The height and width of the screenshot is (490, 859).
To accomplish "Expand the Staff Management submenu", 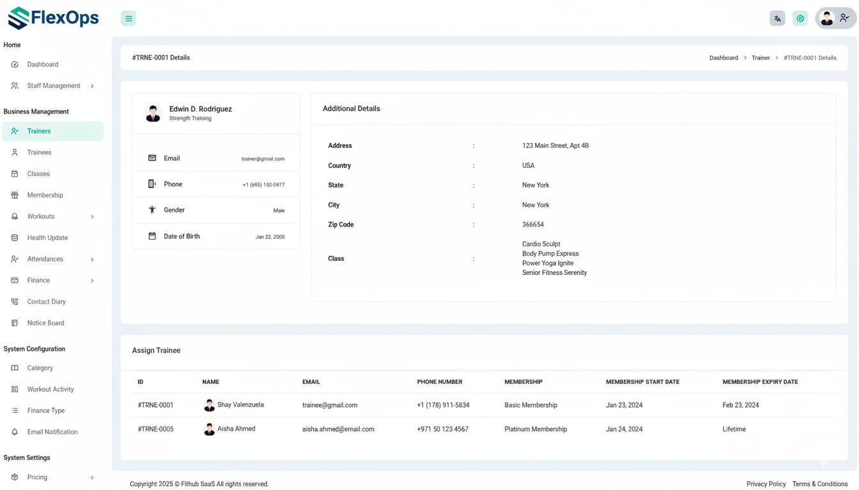I will click(92, 86).
